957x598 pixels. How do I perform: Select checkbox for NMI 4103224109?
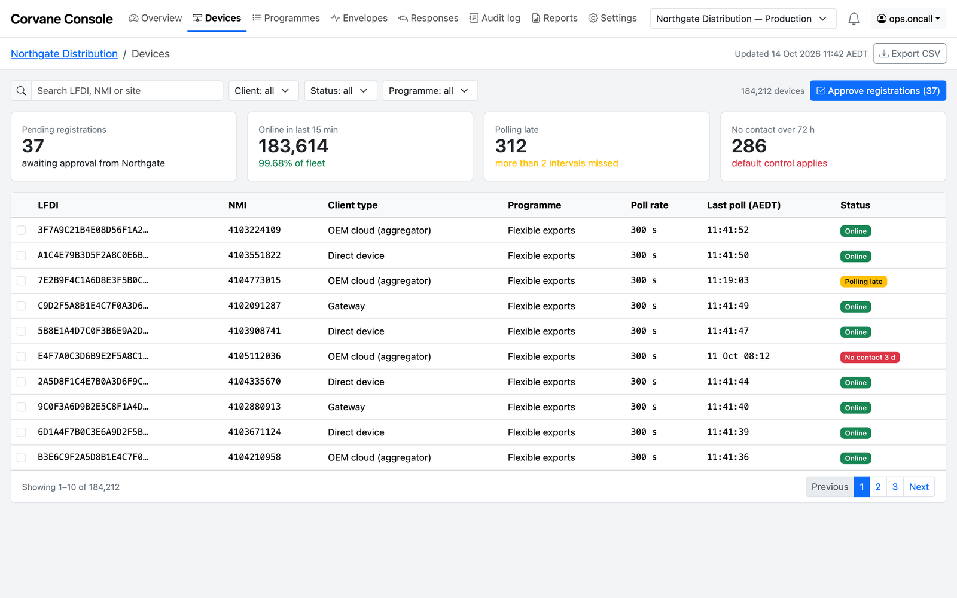22,230
